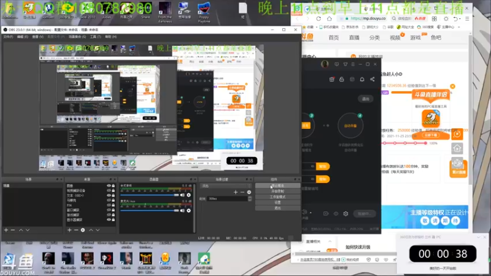Open the 编辑(E) menu in OBS

pos(22,37)
